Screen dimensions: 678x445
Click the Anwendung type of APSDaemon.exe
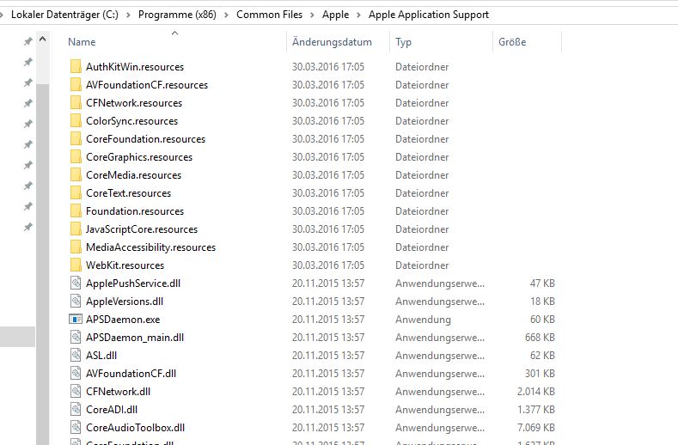[x=423, y=320]
